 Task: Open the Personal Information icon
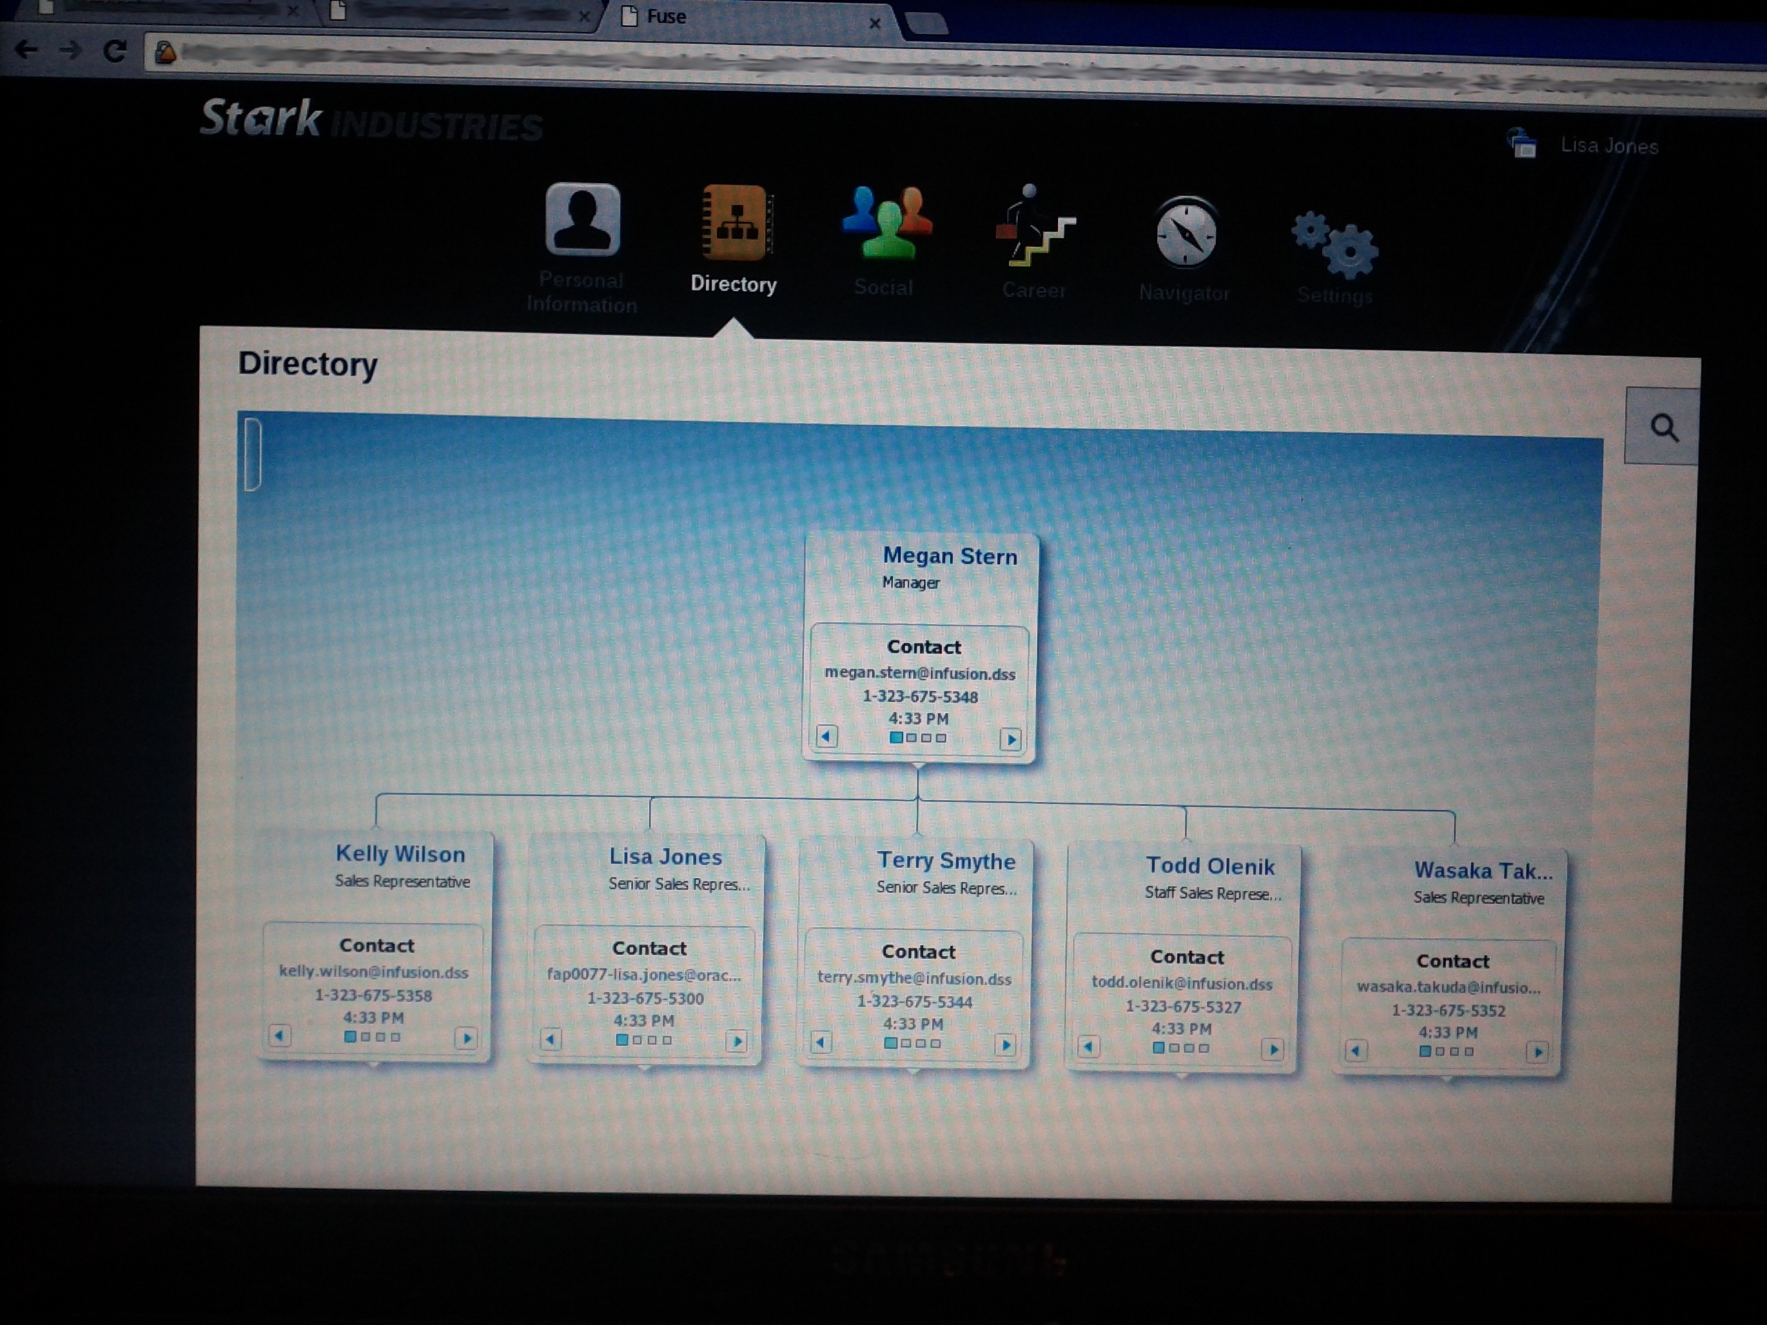pos(583,220)
